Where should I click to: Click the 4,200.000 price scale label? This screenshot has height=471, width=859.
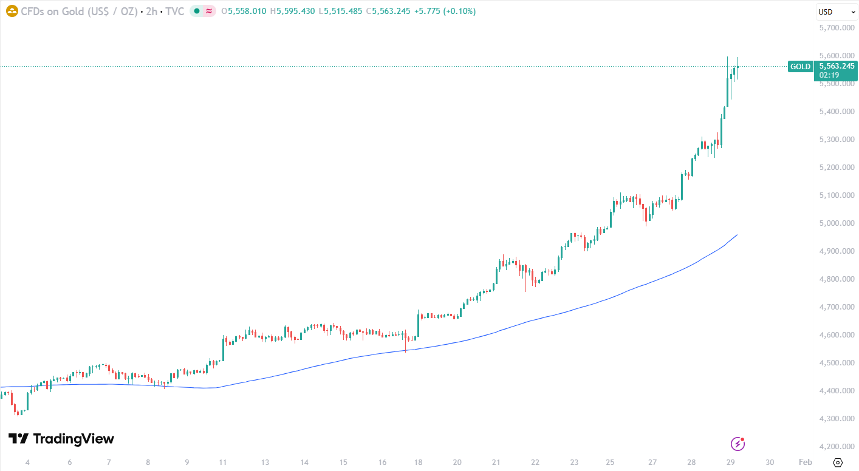click(837, 447)
